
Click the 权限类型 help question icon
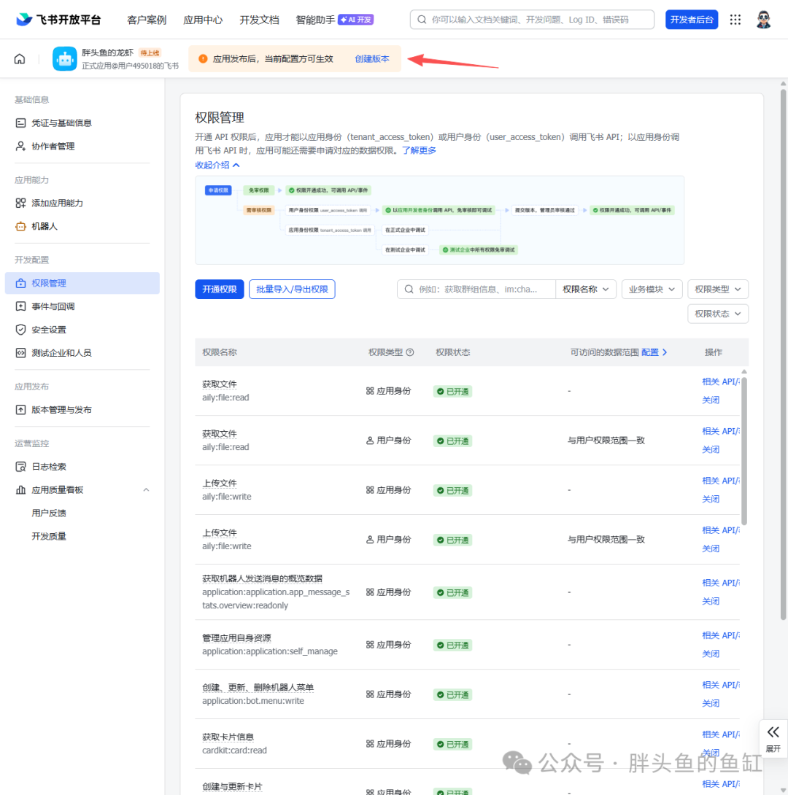pyautogui.click(x=410, y=352)
